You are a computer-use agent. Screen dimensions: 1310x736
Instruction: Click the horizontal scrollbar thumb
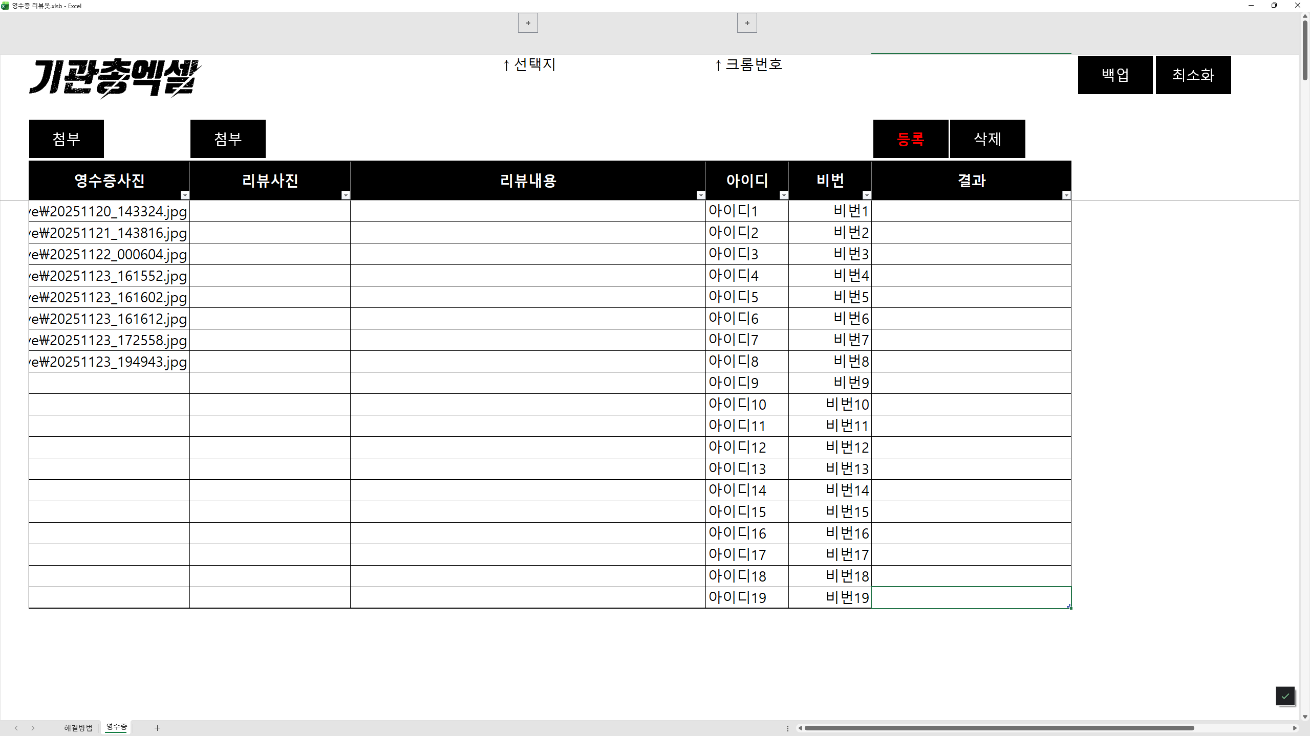pos(998,728)
